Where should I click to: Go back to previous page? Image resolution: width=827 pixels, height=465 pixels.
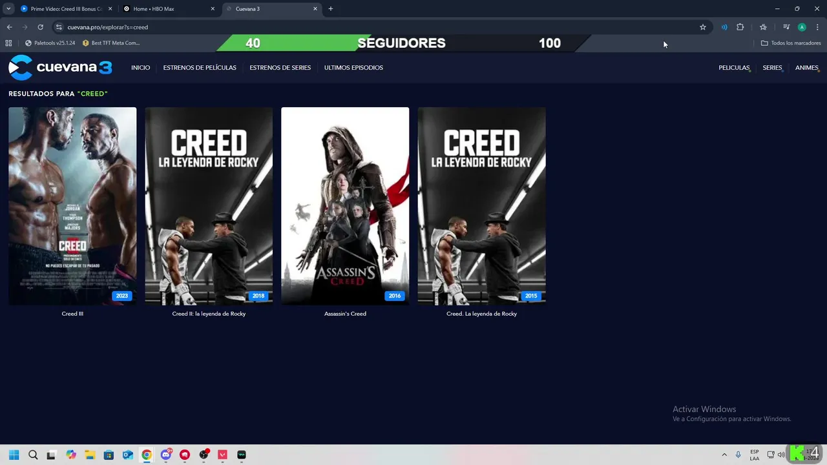[9, 27]
